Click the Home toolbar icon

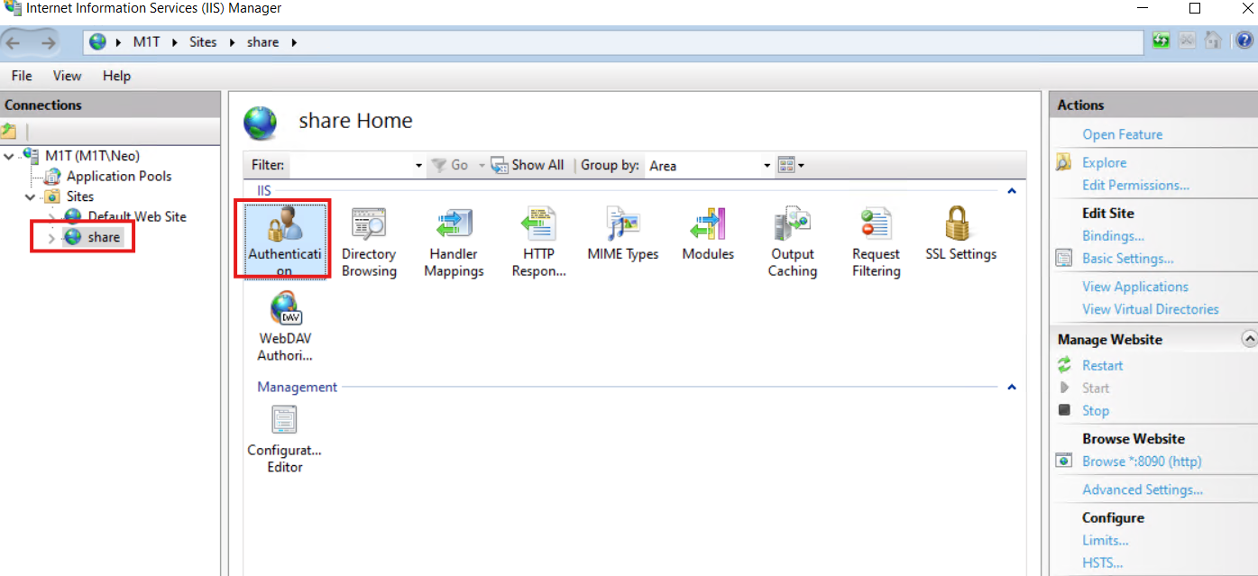[1214, 41]
